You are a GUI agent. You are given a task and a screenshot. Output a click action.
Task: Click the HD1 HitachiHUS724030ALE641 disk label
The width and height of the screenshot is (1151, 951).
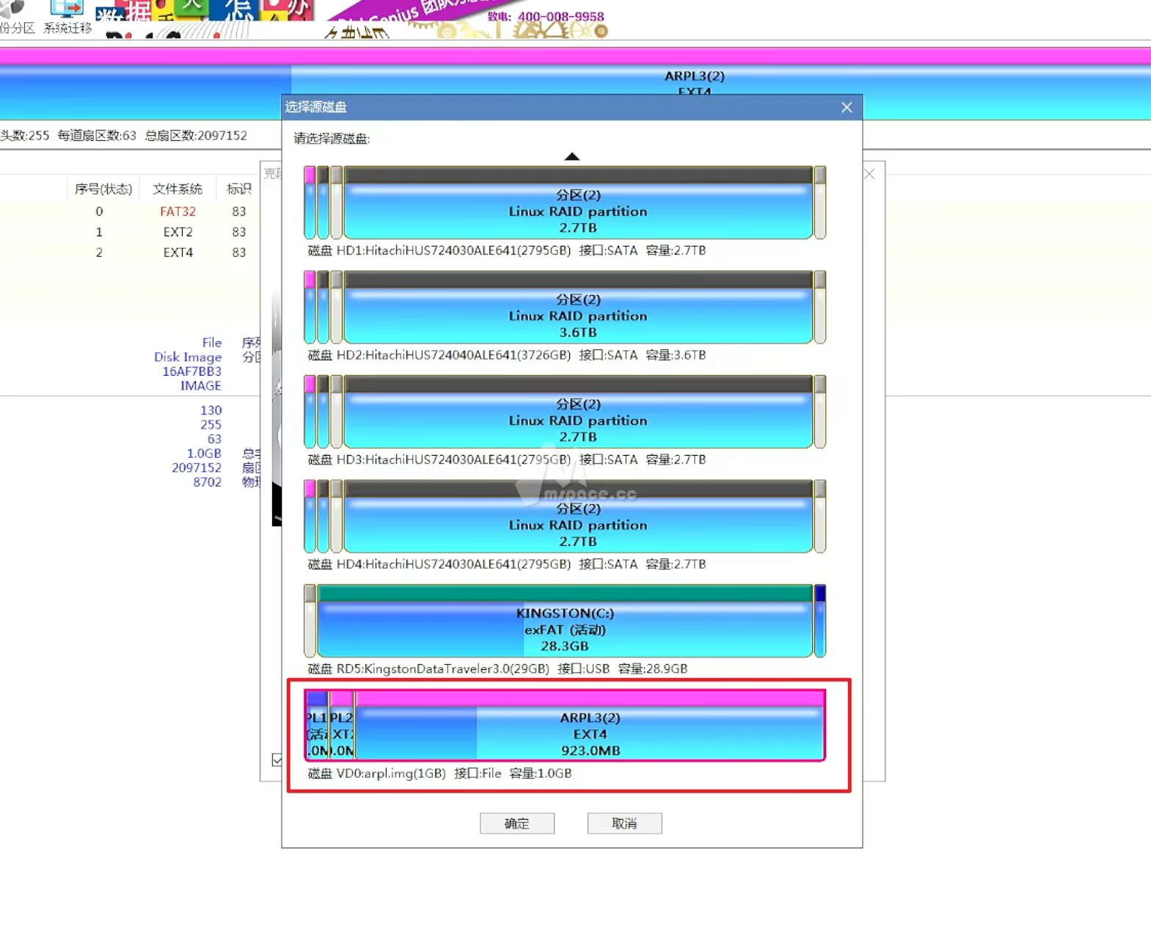coord(507,250)
